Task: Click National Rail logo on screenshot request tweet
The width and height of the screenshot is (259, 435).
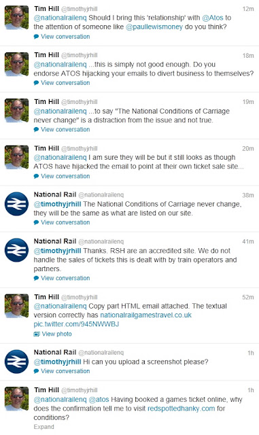Action: point(17,362)
